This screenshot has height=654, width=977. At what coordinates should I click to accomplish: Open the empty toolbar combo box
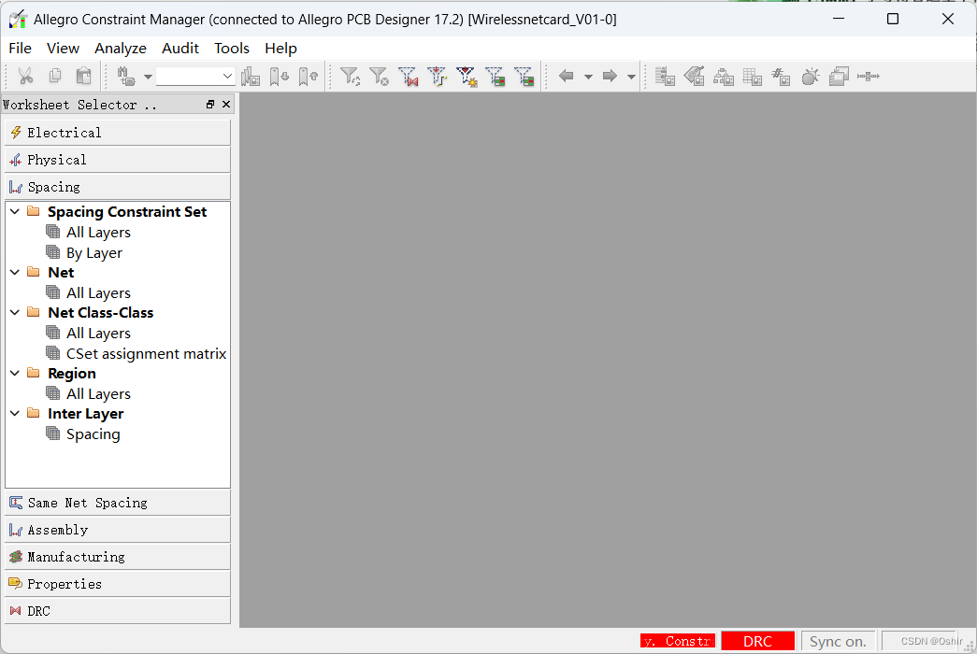195,77
